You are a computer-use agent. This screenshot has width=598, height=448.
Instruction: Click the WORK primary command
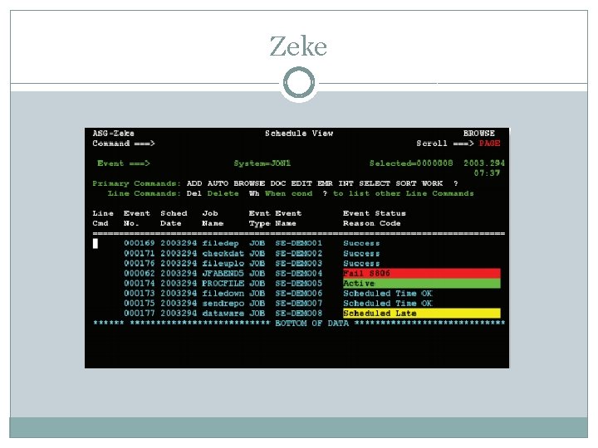432,183
